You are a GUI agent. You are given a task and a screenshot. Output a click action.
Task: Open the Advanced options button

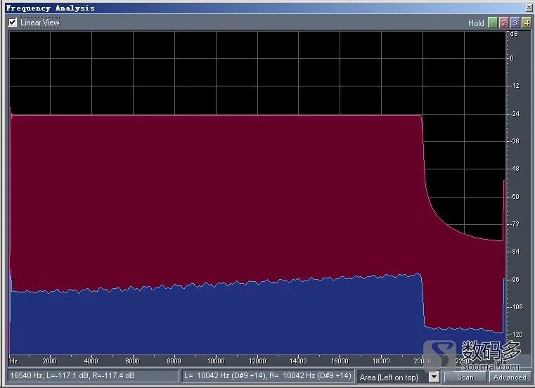(510, 377)
